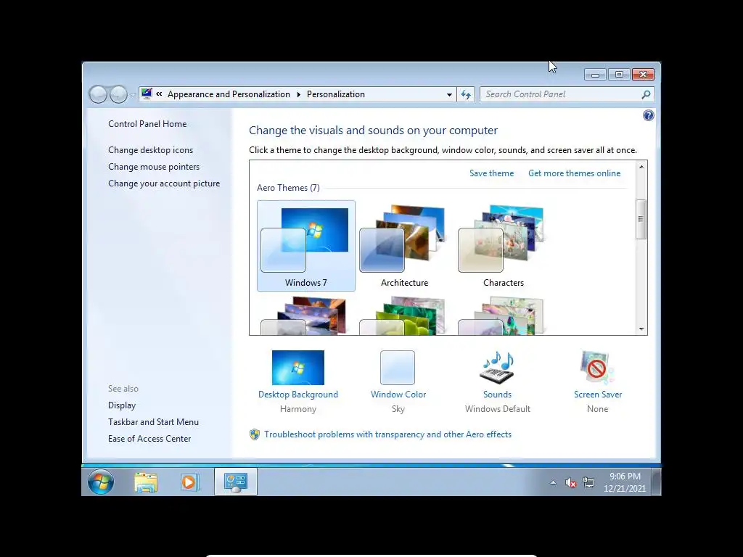Viewport: 743px width, 557px height.
Task: Click the Forward navigation arrow
Action: [118, 94]
